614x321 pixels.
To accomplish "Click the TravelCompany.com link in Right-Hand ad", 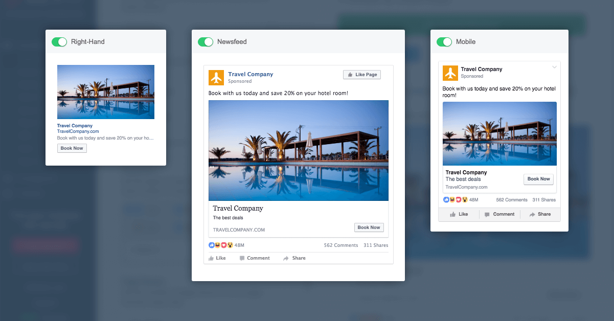I will (x=78, y=131).
